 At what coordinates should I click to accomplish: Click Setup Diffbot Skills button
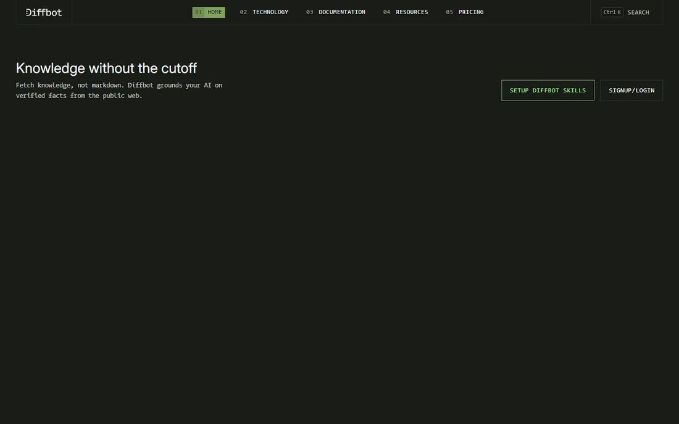click(x=548, y=91)
